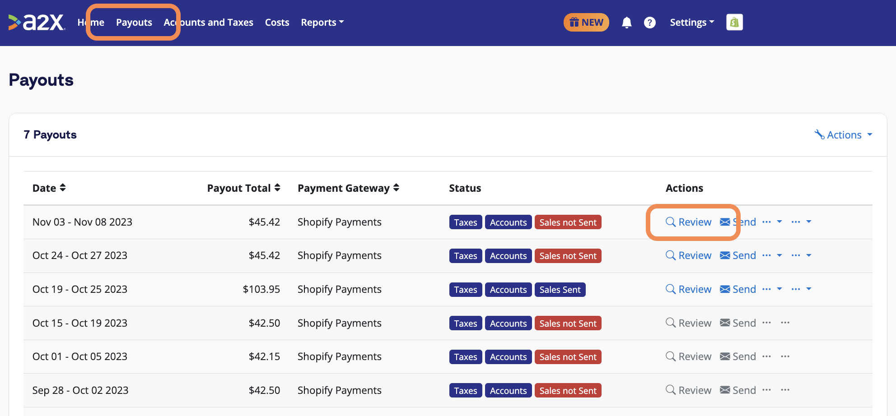This screenshot has width=896, height=416.
Task: Expand first more-options dropdown in Nov 03 row
Action: [772, 222]
